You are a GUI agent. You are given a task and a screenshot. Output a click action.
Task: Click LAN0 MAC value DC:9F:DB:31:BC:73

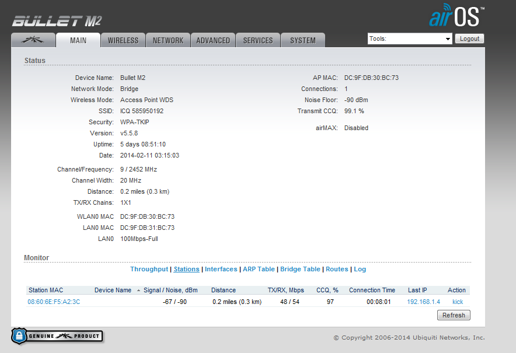147,228
